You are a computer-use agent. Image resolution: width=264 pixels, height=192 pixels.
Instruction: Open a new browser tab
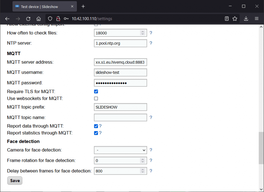[x=83, y=6]
